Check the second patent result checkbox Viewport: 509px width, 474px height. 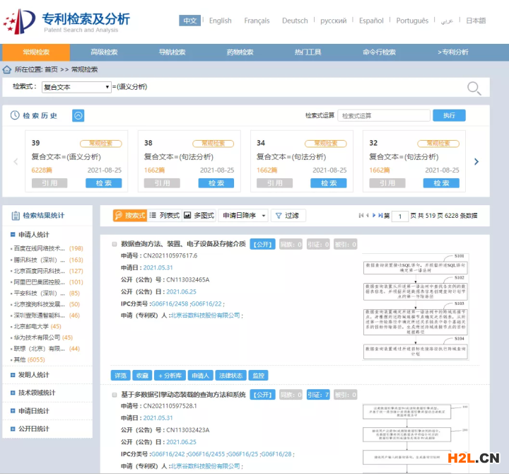(115, 395)
